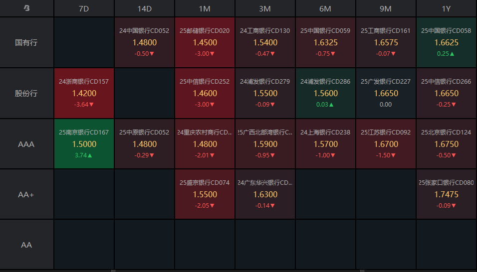
Task: Open the 24浦发银行CD286 cell
Action: (325, 93)
